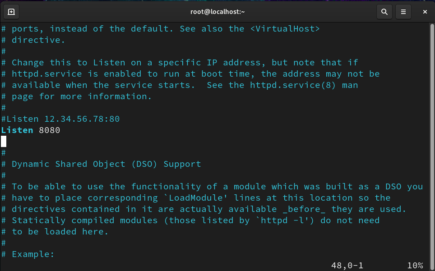Click the httpd.service(8) man reference
The width and height of the screenshot is (435, 271).
(x=304, y=85)
